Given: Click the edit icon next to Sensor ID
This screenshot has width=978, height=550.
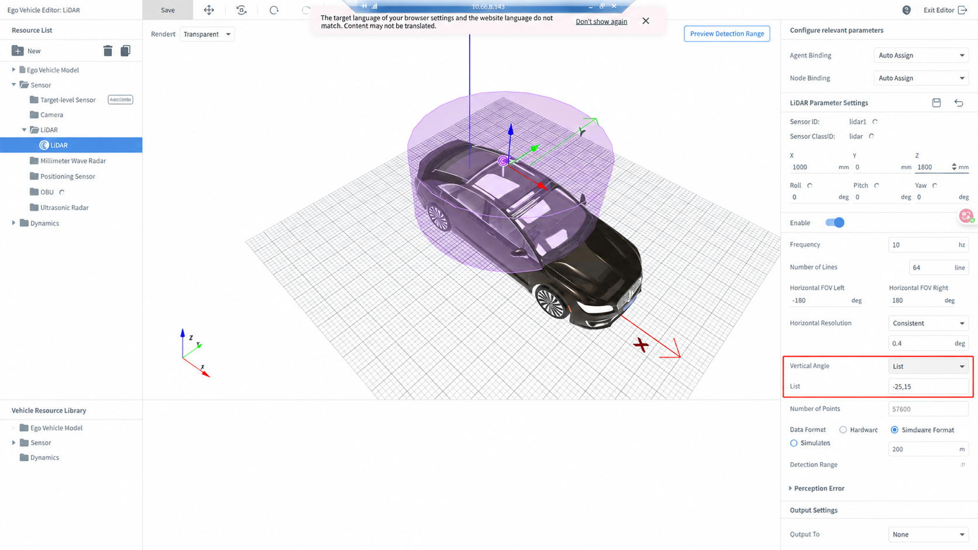Looking at the screenshot, I should click(875, 122).
